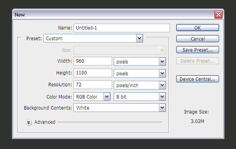Screen dimensions: 236x149
Task: Click the New title in the title bar
Action: (x=20, y=15)
